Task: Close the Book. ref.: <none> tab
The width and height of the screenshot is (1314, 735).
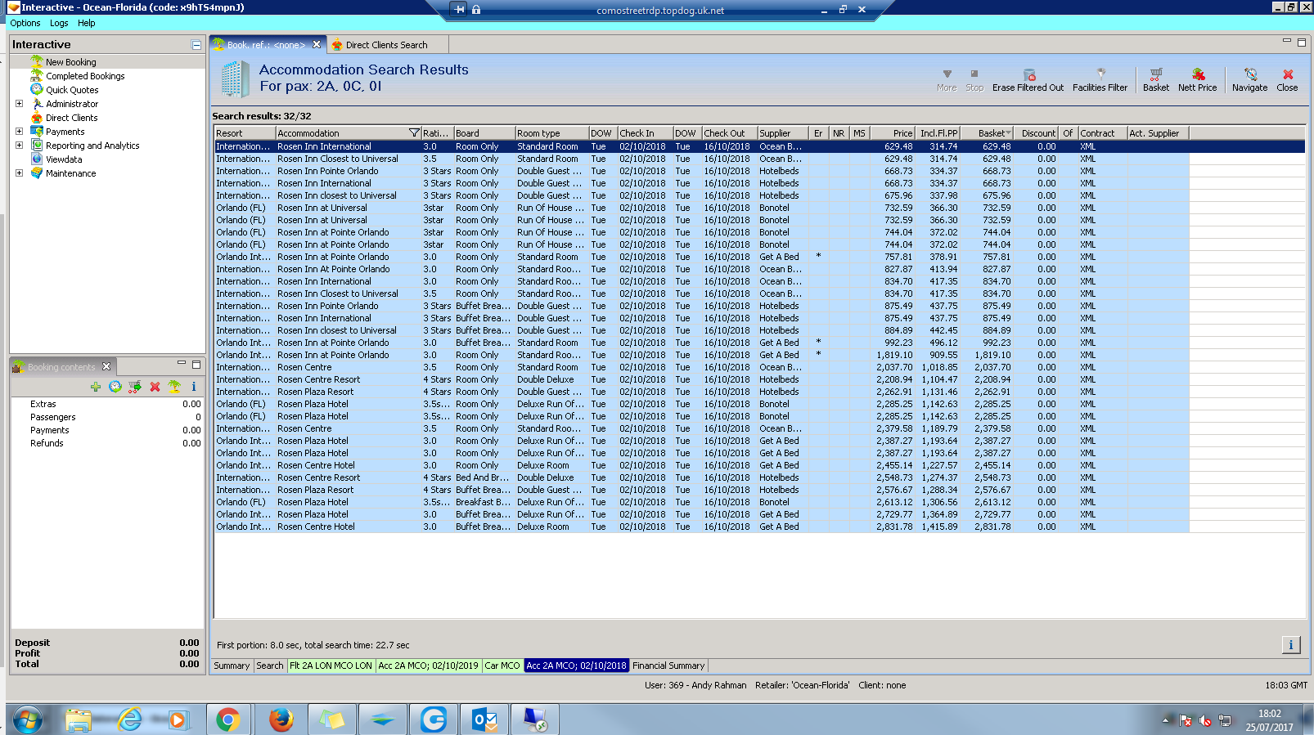Action: pos(317,44)
